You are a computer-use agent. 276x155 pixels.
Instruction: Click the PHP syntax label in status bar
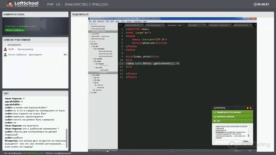pos(250,151)
